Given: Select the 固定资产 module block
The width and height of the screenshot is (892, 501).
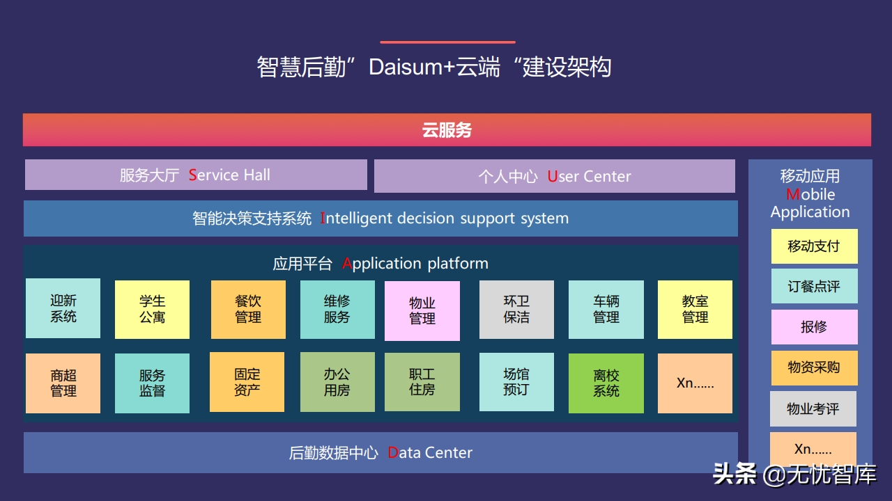Looking at the screenshot, I should pyautogui.click(x=247, y=383).
